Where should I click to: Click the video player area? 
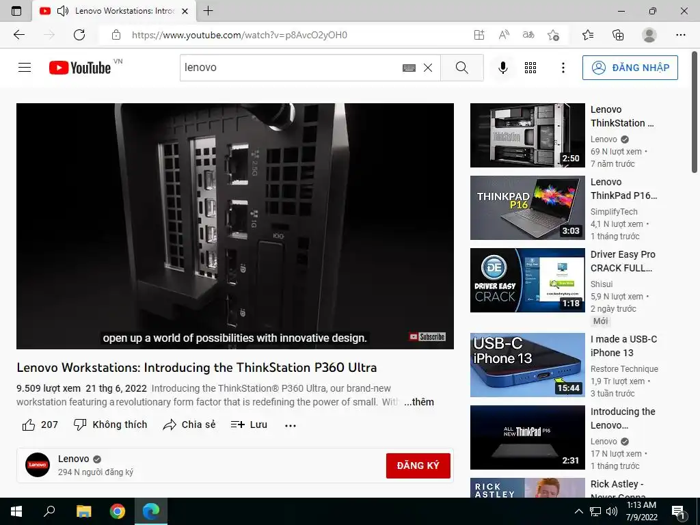tap(235, 226)
